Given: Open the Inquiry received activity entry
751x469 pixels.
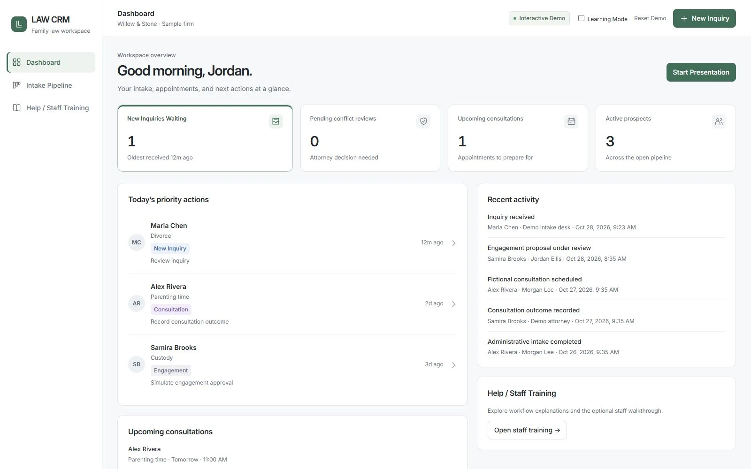Looking at the screenshot, I should pyautogui.click(x=606, y=222).
